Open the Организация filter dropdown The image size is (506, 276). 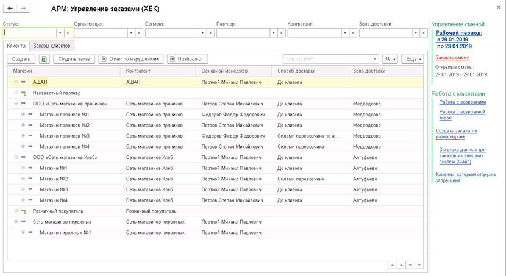131,33
